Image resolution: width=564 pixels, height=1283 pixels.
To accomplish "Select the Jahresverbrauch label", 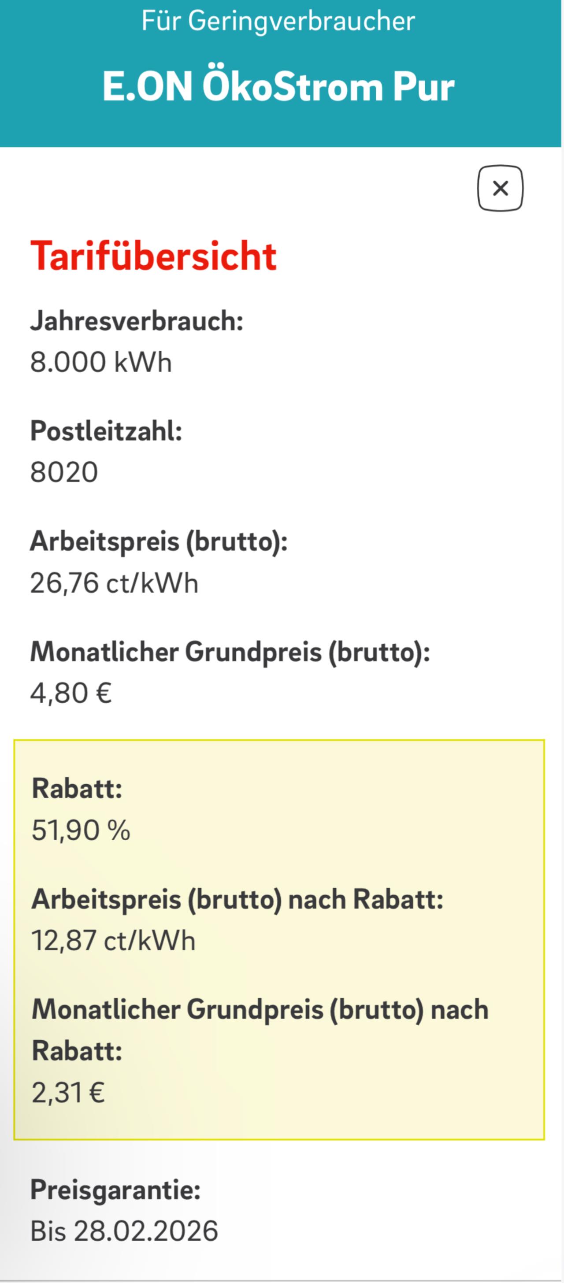I will coord(137,321).
